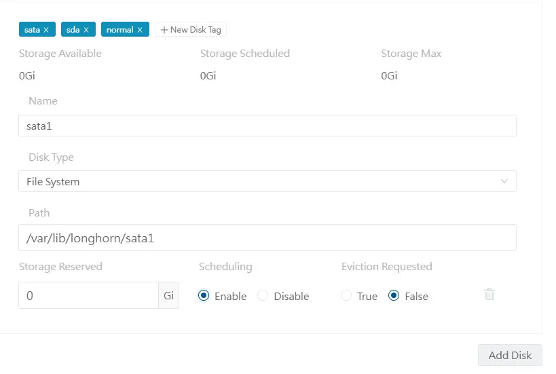Select Enable for Scheduling
Screen dimensions: 556x374
(x=204, y=296)
